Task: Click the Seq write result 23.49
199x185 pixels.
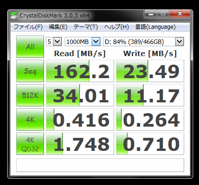Action: click(x=150, y=71)
